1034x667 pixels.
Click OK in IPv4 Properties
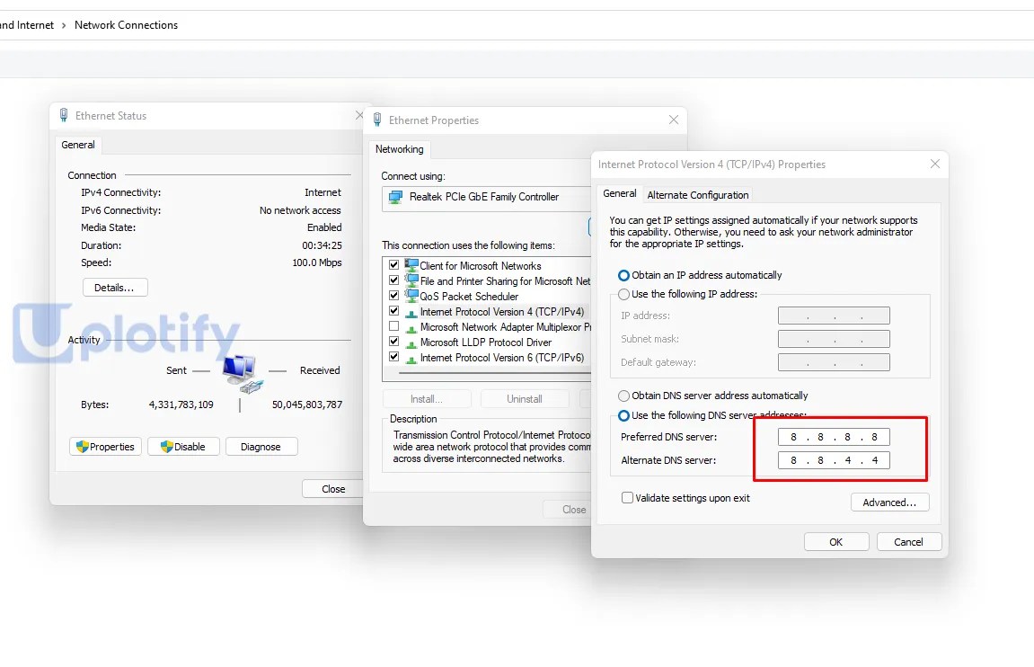(x=836, y=542)
